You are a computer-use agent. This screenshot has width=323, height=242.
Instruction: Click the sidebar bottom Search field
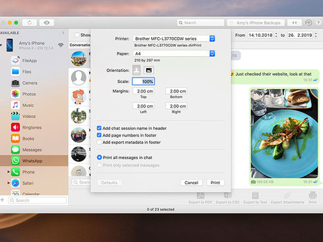pyautogui.click(x=38, y=200)
